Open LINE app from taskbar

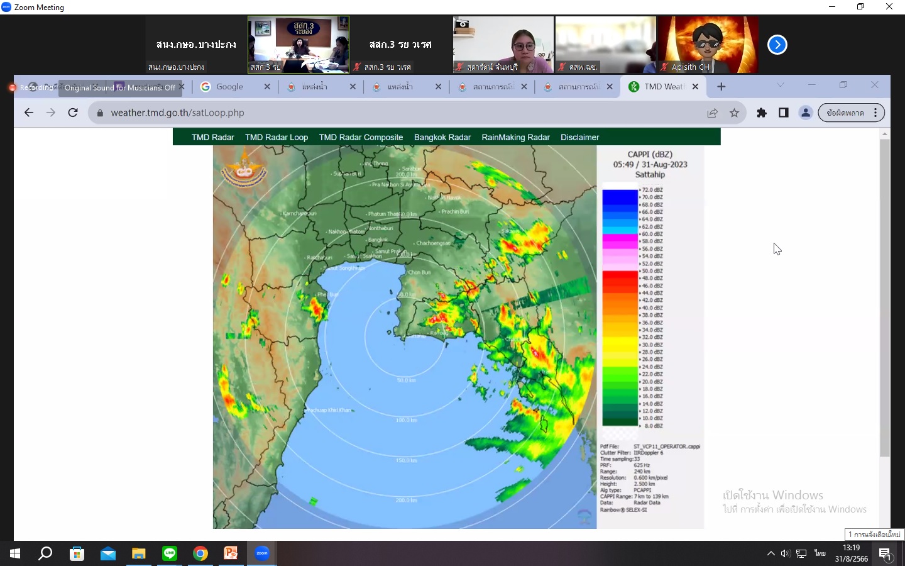point(170,553)
